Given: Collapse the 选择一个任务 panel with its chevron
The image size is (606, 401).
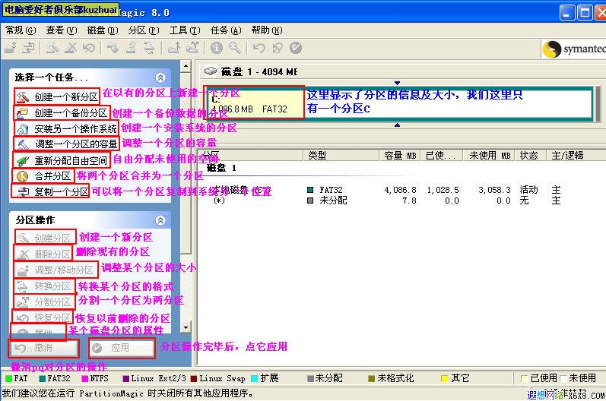Looking at the screenshot, I should point(160,77).
